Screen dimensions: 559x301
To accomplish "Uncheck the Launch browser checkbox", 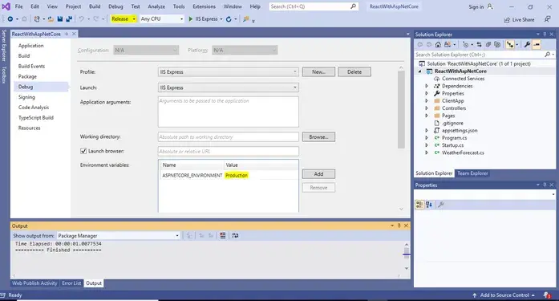I will 83,151.
